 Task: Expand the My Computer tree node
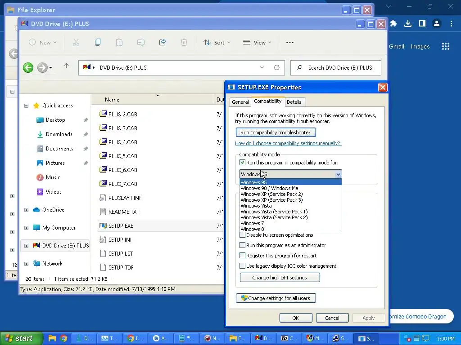click(x=26, y=228)
